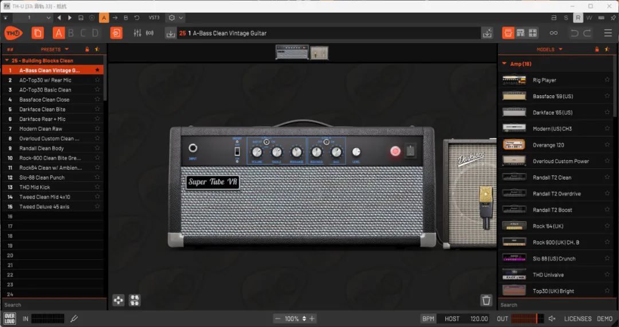Image resolution: width=619 pixels, height=327 pixels.
Task: Open the PRESETS dropdown header
Action: click(54, 49)
